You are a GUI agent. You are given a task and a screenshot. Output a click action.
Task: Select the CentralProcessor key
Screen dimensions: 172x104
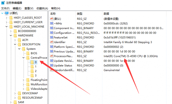pyautogui.click(x=39, y=58)
